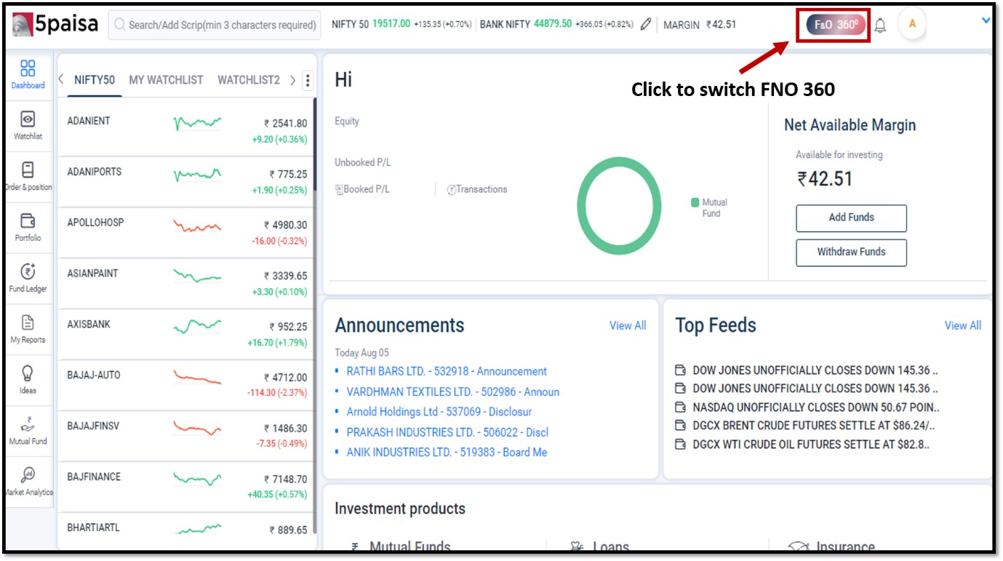Click the Add Funds button
Screen dimensions: 1003x561
851,218
